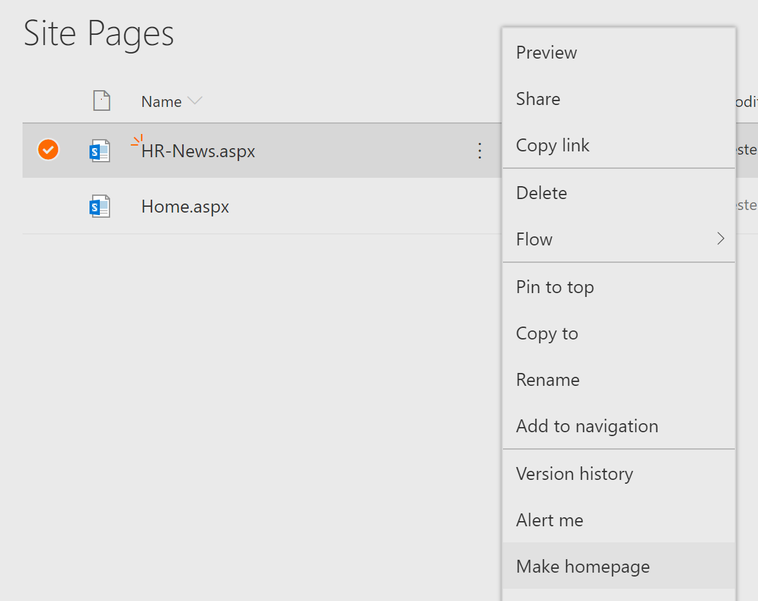758x601 pixels.
Task: Deselect the orange checkmark on HR-News.aspx
Action: point(48,150)
